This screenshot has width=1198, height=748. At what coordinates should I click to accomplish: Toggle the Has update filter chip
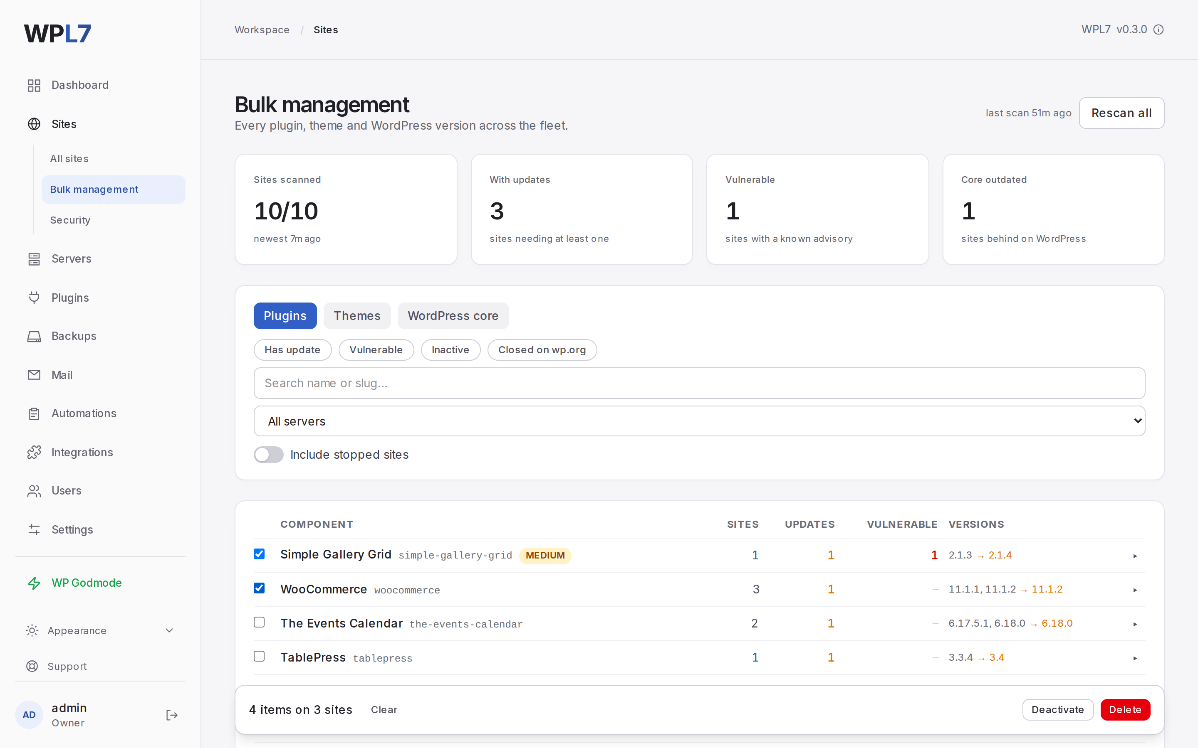pos(292,350)
